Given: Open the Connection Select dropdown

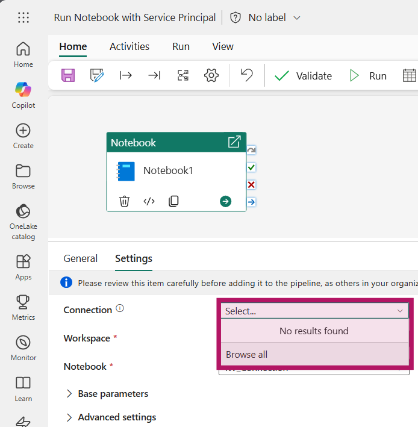Looking at the screenshot, I should click(x=314, y=311).
